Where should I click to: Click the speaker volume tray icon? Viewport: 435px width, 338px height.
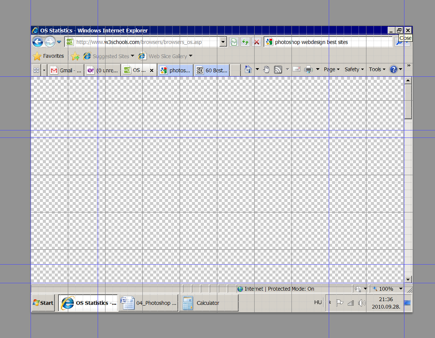(x=362, y=303)
